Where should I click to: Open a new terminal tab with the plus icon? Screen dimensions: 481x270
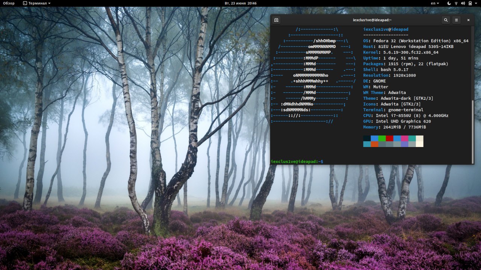pyautogui.click(x=276, y=20)
